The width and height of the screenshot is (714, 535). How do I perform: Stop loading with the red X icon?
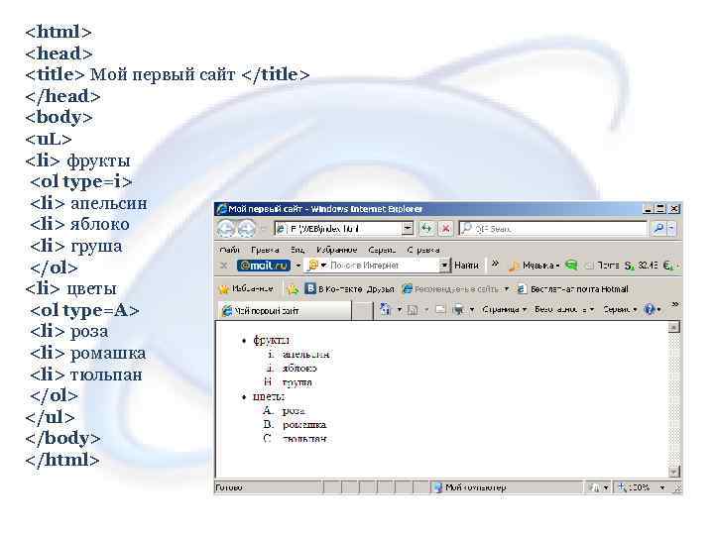(x=446, y=229)
